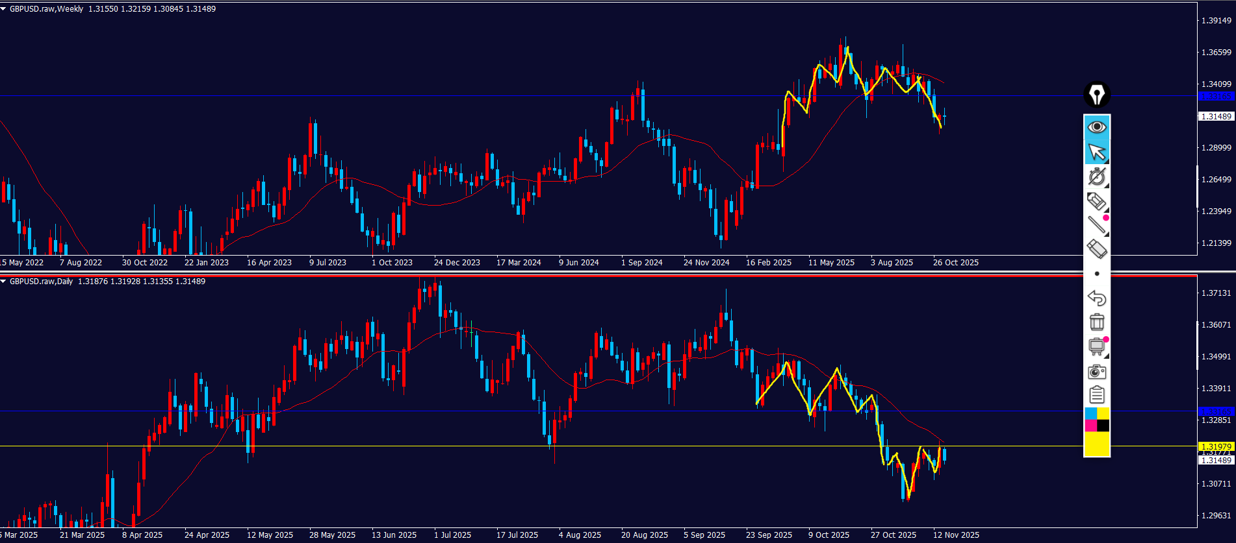The image size is (1236, 543).
Task: Select the pencil drawing tool
Action: [x=1097, y=201]
